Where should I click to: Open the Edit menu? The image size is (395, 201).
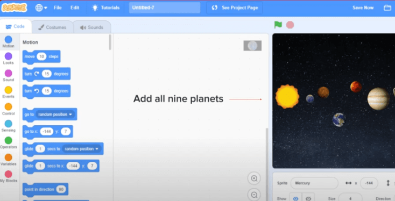[75, 8]
